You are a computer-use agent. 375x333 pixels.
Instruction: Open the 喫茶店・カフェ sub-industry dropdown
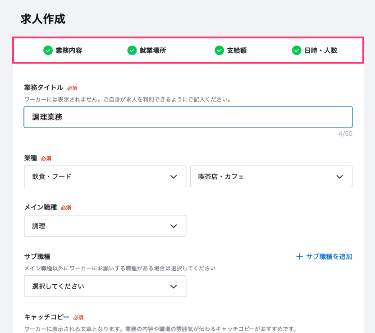(x=271, y=176)
